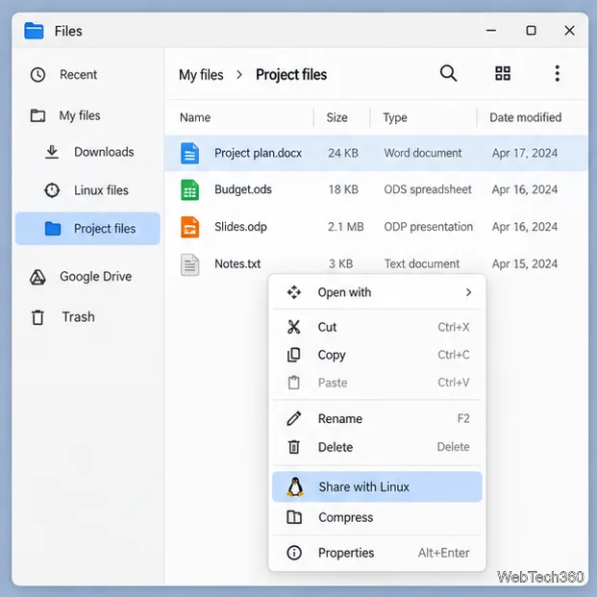Click the Compress archive icon
Image resolution: width=597 pixels, height=597 pixels.
294,517
